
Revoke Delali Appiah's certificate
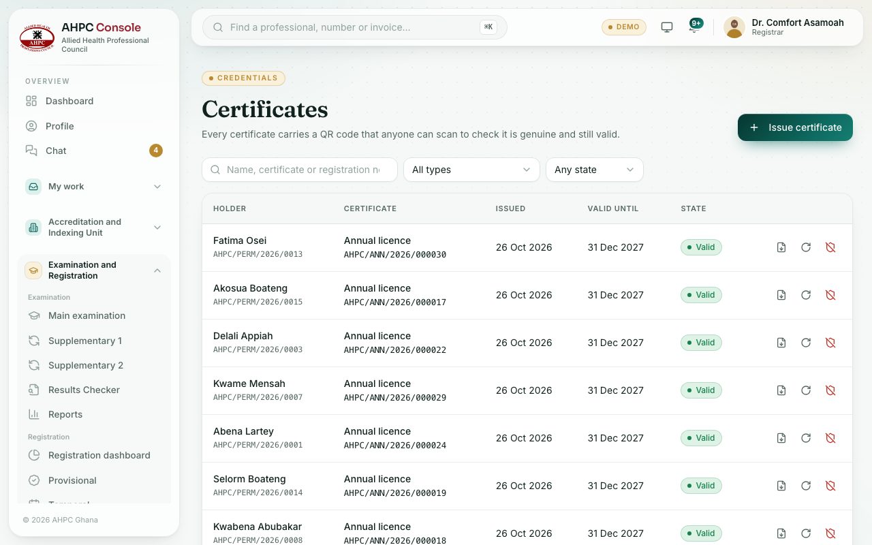tap(830, 343)
